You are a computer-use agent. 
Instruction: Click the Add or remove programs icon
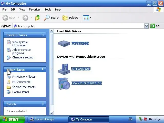(x=9, y=50)
